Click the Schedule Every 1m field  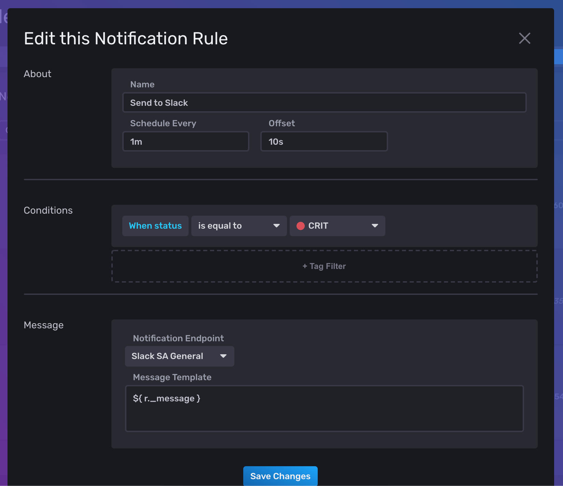[x=186, y=141]
